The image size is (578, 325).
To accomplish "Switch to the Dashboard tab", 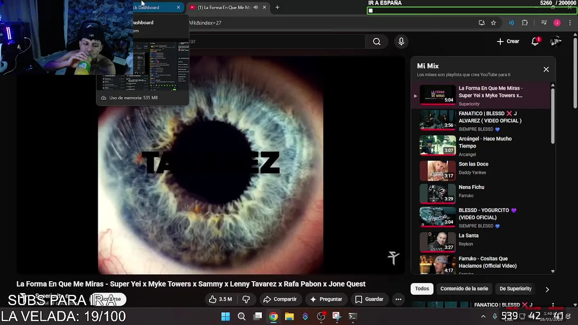I will [156, 7].
